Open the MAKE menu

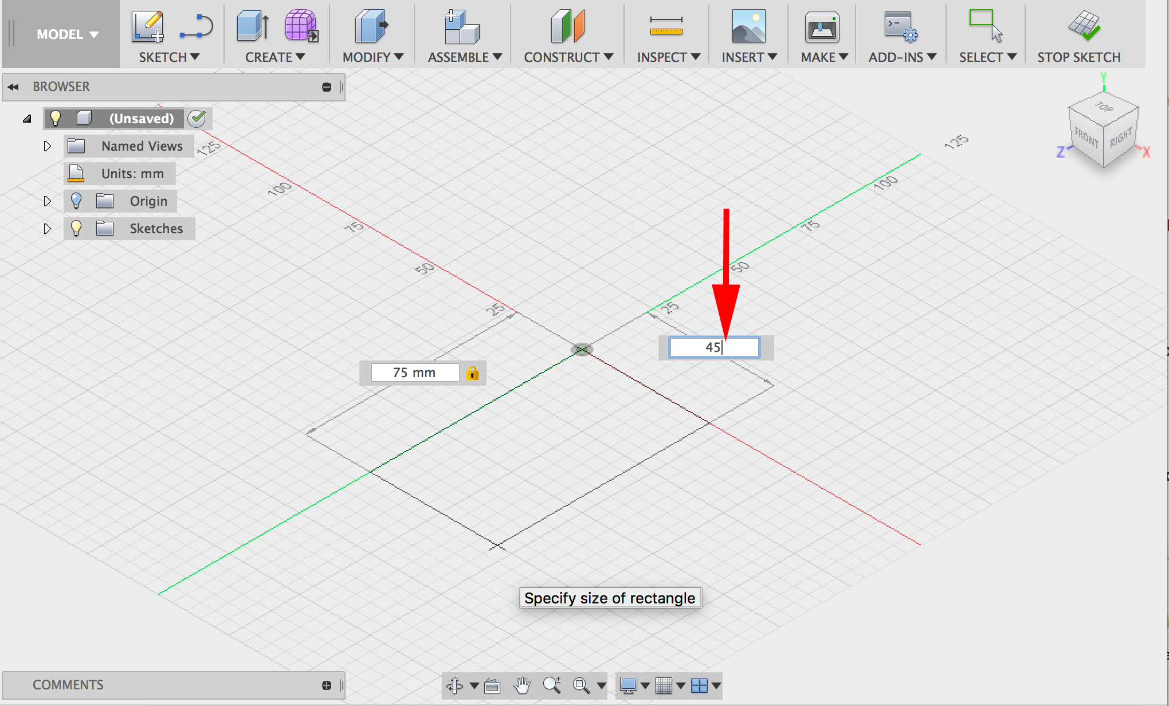point(824,57)
